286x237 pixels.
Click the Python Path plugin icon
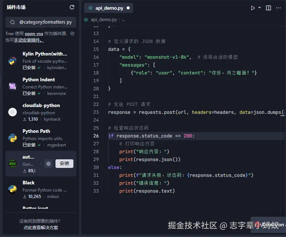point(13,138)
